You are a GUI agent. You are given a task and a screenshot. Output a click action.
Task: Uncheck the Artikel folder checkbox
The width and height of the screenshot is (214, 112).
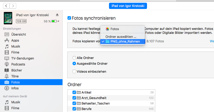(x=74, y=92)
